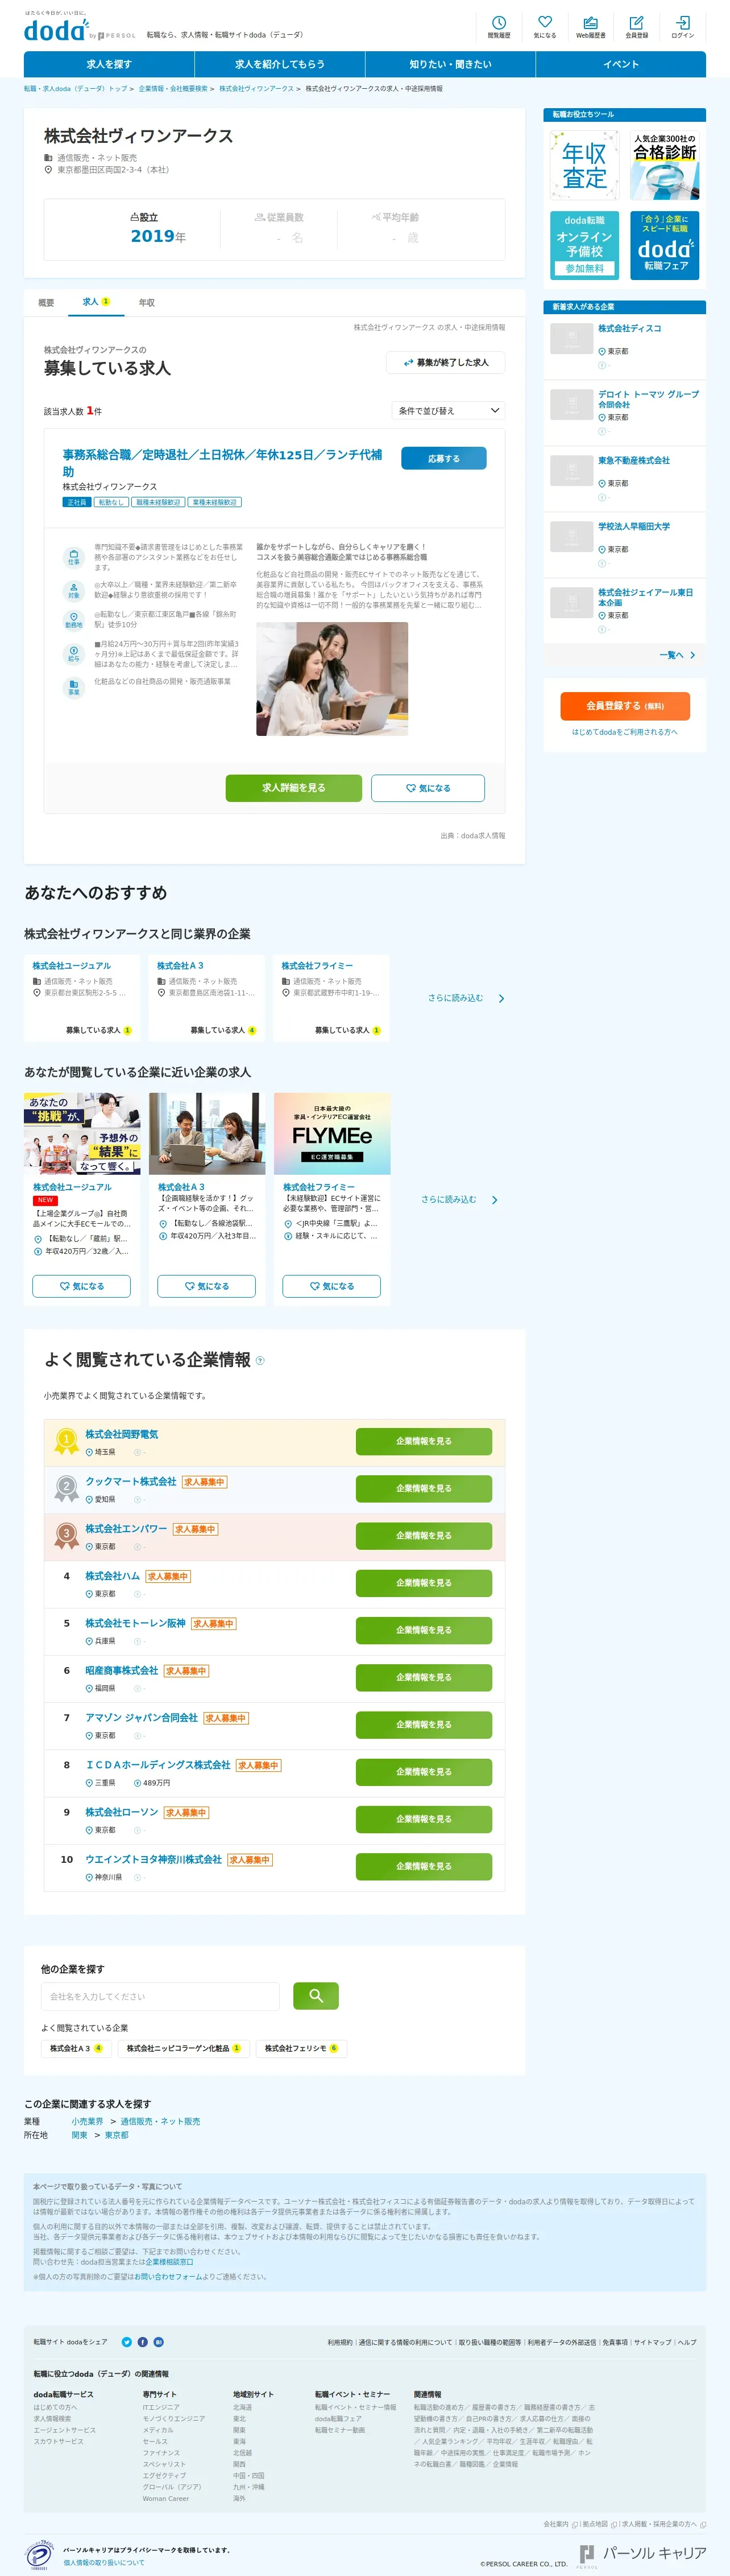Save 株式会社ユージュアル job with 気になる

pos(81,1286)
